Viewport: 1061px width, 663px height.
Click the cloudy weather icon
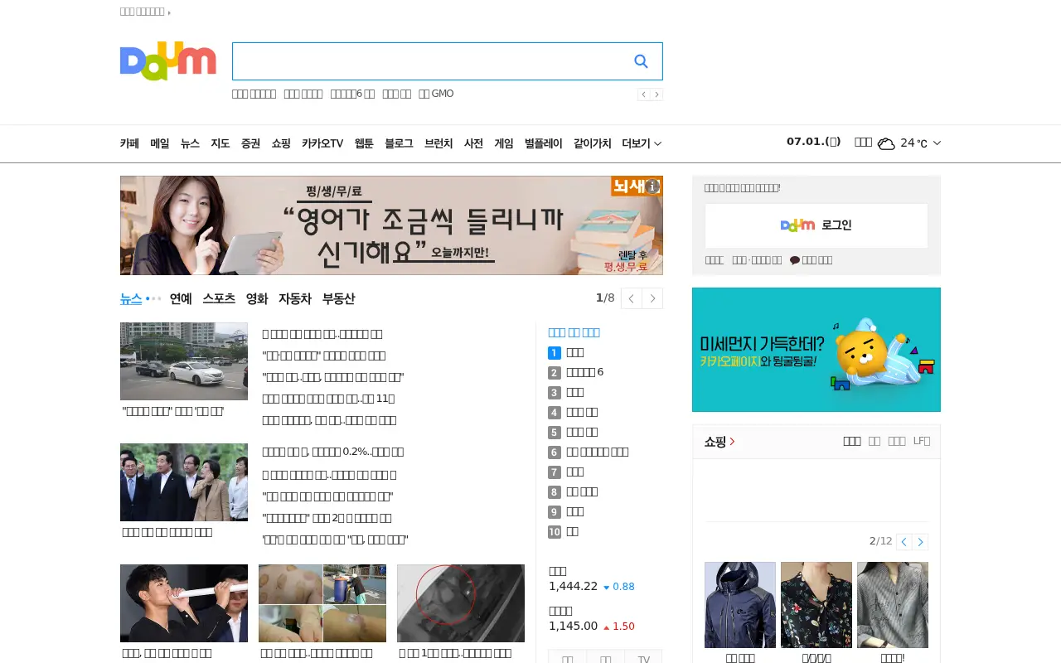pyautogui.click(x=886, y=143)
